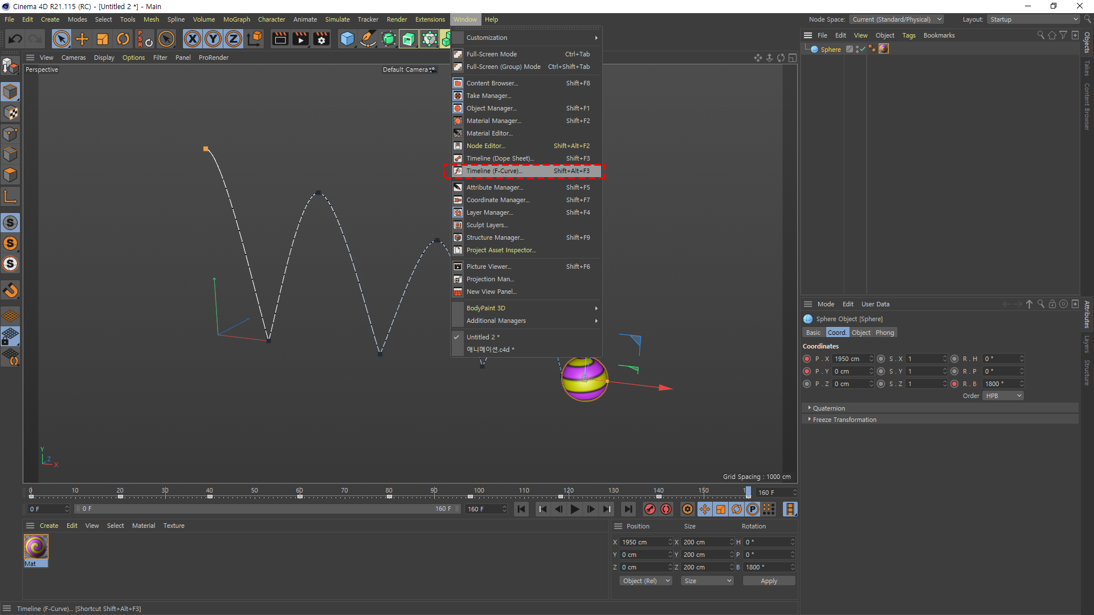Open the rotation Order HPB dropdown
The width and height of the screenshot is (1094, 615).
(1003, 396)
